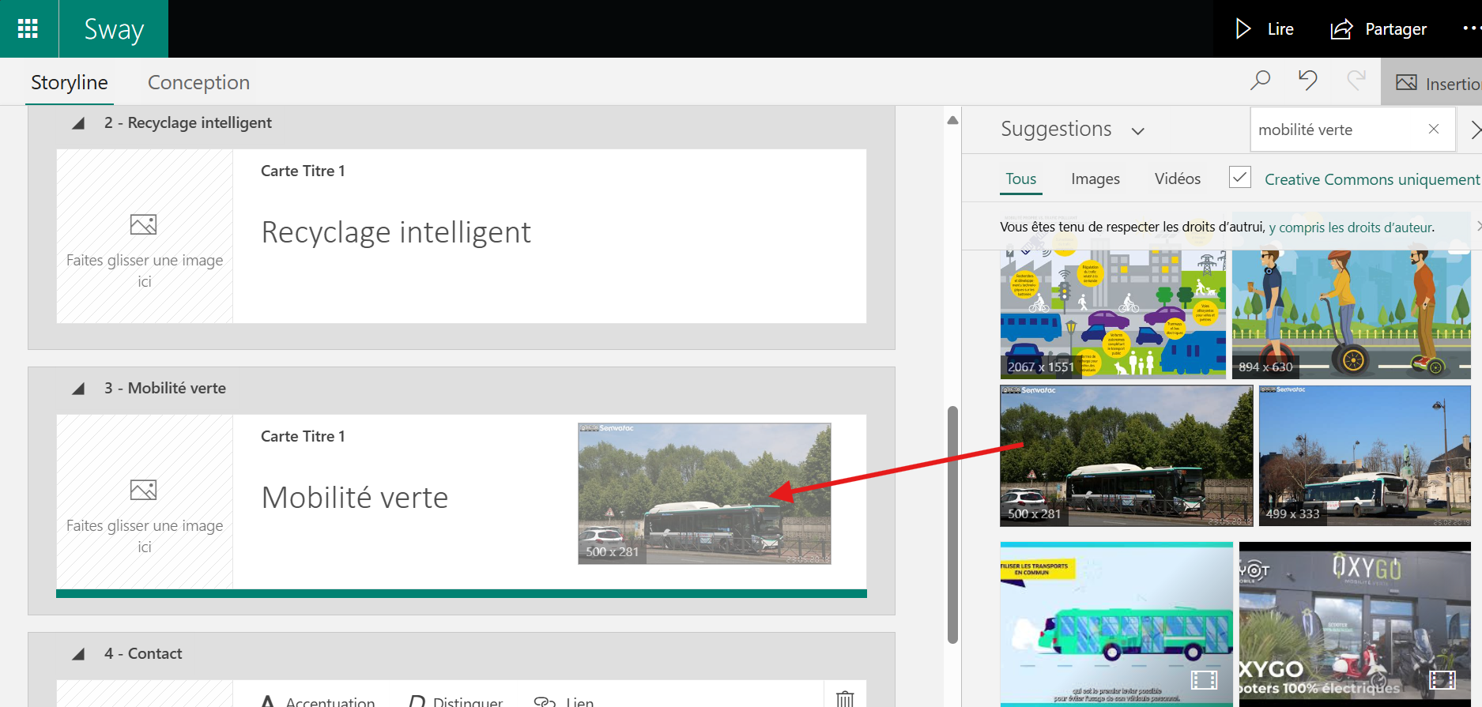1482x707 pixels.
Task: Click the undo arrow icon
Action: [1308, 81]
